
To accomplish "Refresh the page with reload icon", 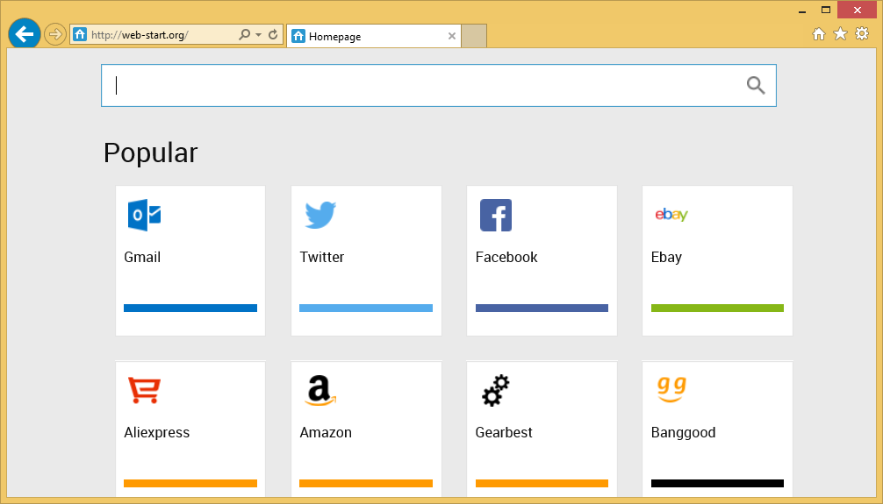I will coord(273,34).
